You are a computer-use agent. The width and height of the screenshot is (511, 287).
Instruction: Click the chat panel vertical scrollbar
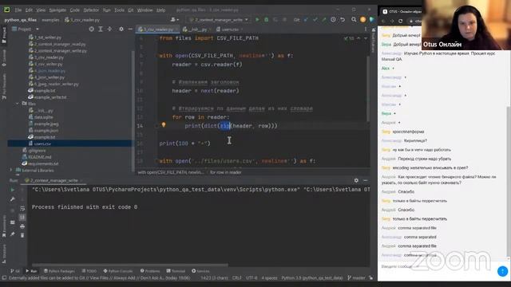tap(509, 181)
